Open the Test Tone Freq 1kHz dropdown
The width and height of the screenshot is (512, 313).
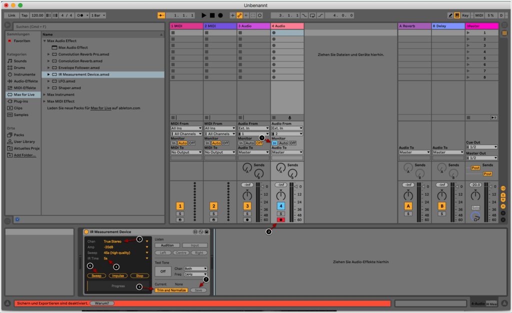[195, 274]
